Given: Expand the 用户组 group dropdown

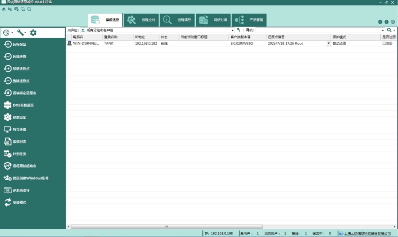Looking at the screenshot, I should (233, 30).
